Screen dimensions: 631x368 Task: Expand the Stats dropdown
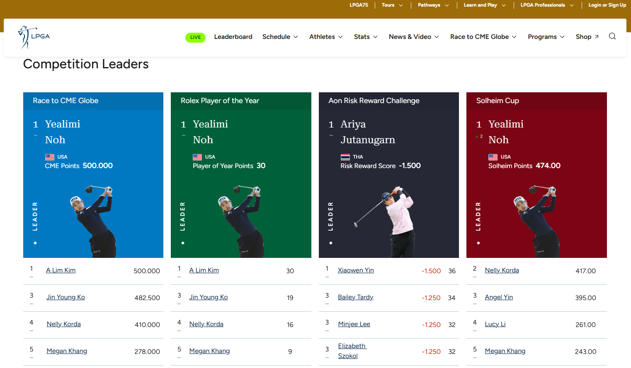(x=366, y=37)
